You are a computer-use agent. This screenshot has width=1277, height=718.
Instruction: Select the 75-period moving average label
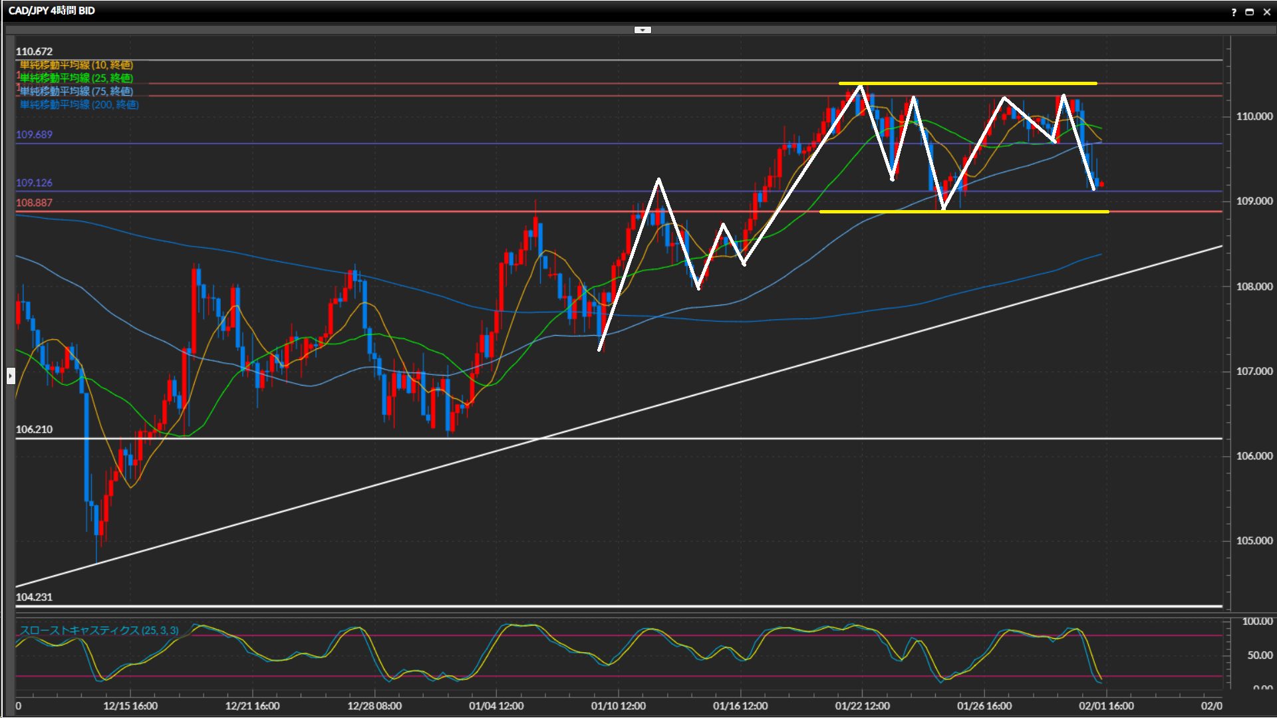point(76,91)
